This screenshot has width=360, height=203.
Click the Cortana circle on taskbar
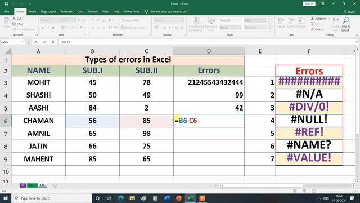tap(97, 198)
